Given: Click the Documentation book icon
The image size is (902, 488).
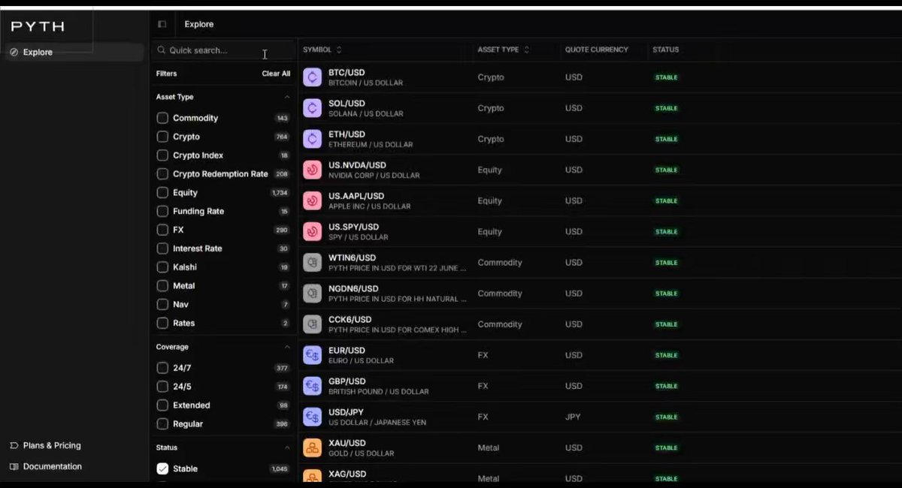Looking at the screenshot, I should 14,467.
